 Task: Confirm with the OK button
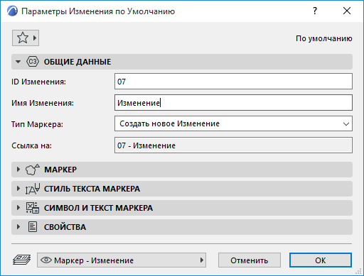321,260
